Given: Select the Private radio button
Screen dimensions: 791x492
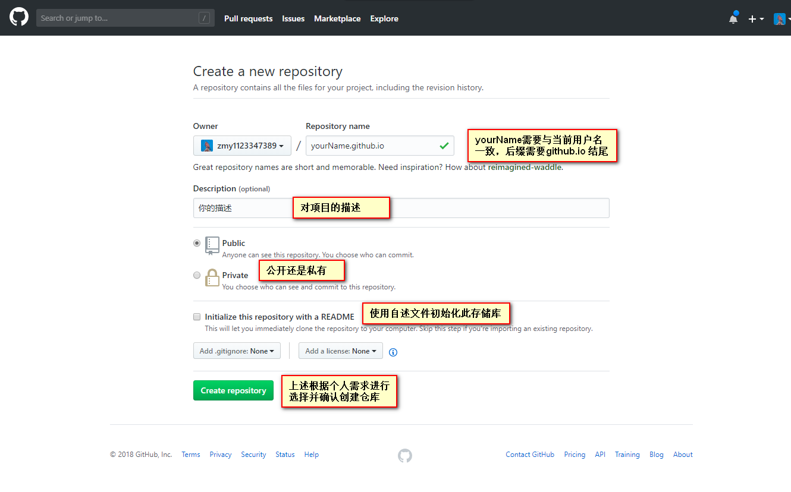Looking at the screenshot, I should tap(197, 275).
